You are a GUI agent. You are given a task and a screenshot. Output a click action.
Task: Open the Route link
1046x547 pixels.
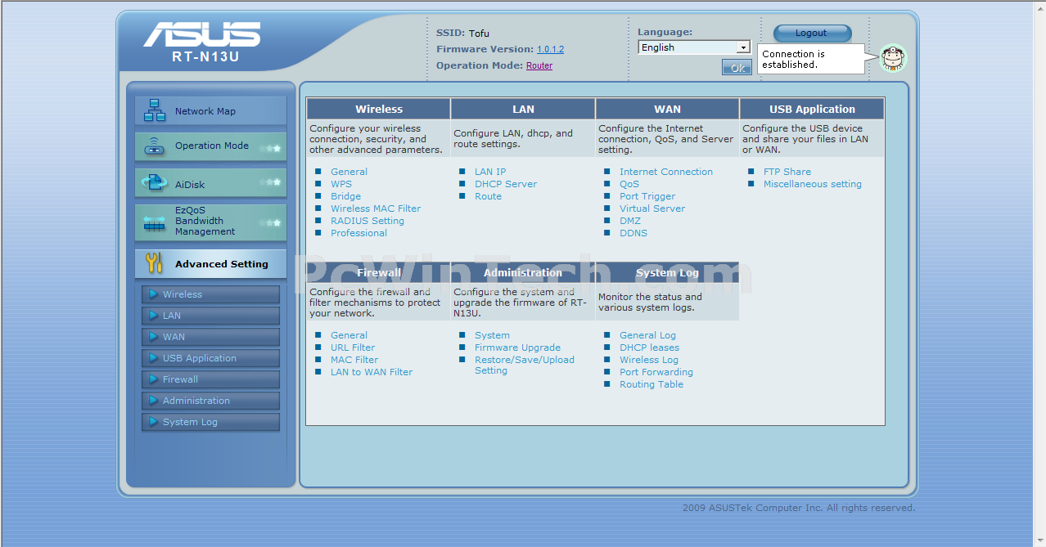(488, 196)
